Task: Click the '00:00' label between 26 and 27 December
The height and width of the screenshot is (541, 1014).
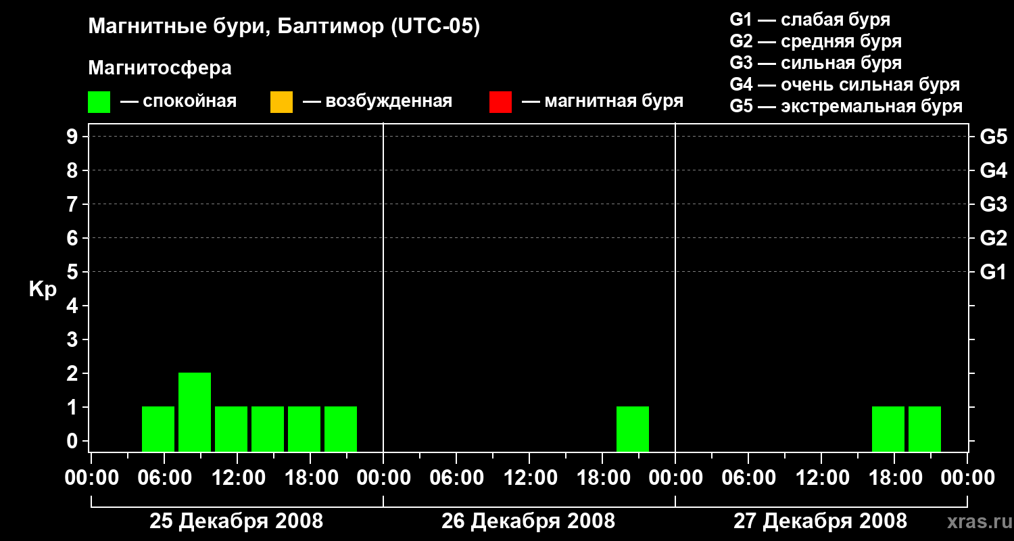Action: (x=675, y=478)
